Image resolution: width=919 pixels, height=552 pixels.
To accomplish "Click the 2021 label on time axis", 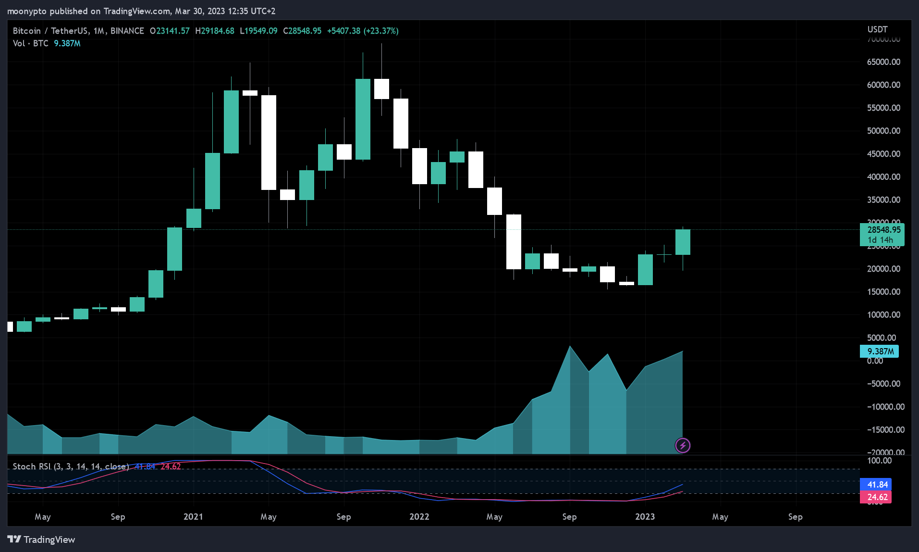I will pos(193,516).
